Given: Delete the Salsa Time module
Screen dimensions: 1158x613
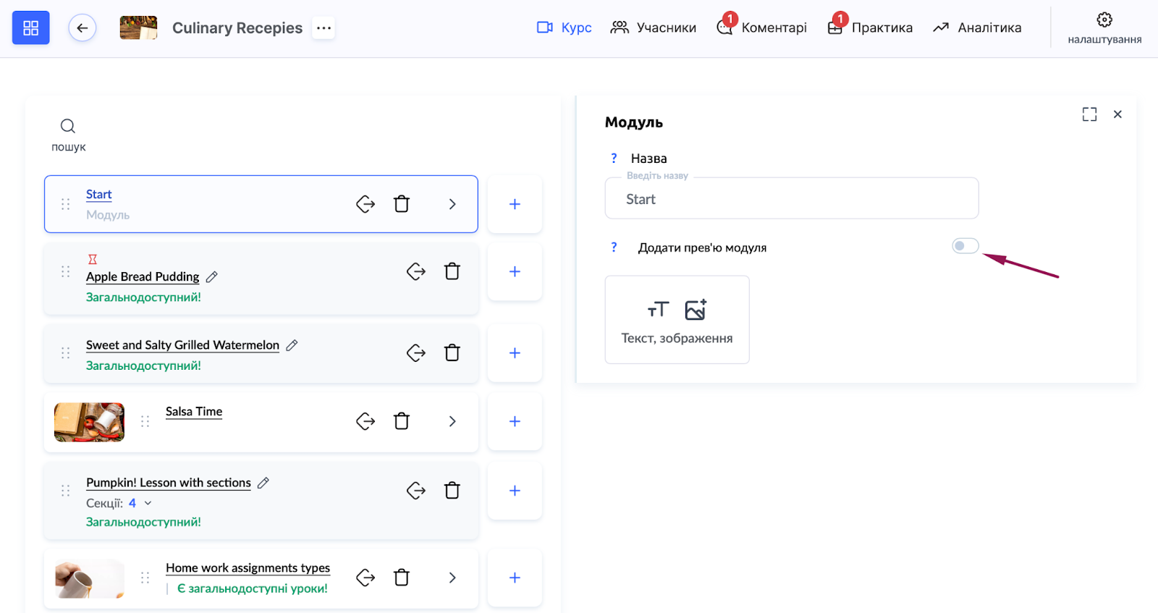Looking at the screenshot, I should pyautogui.click(x=402, y=421).
